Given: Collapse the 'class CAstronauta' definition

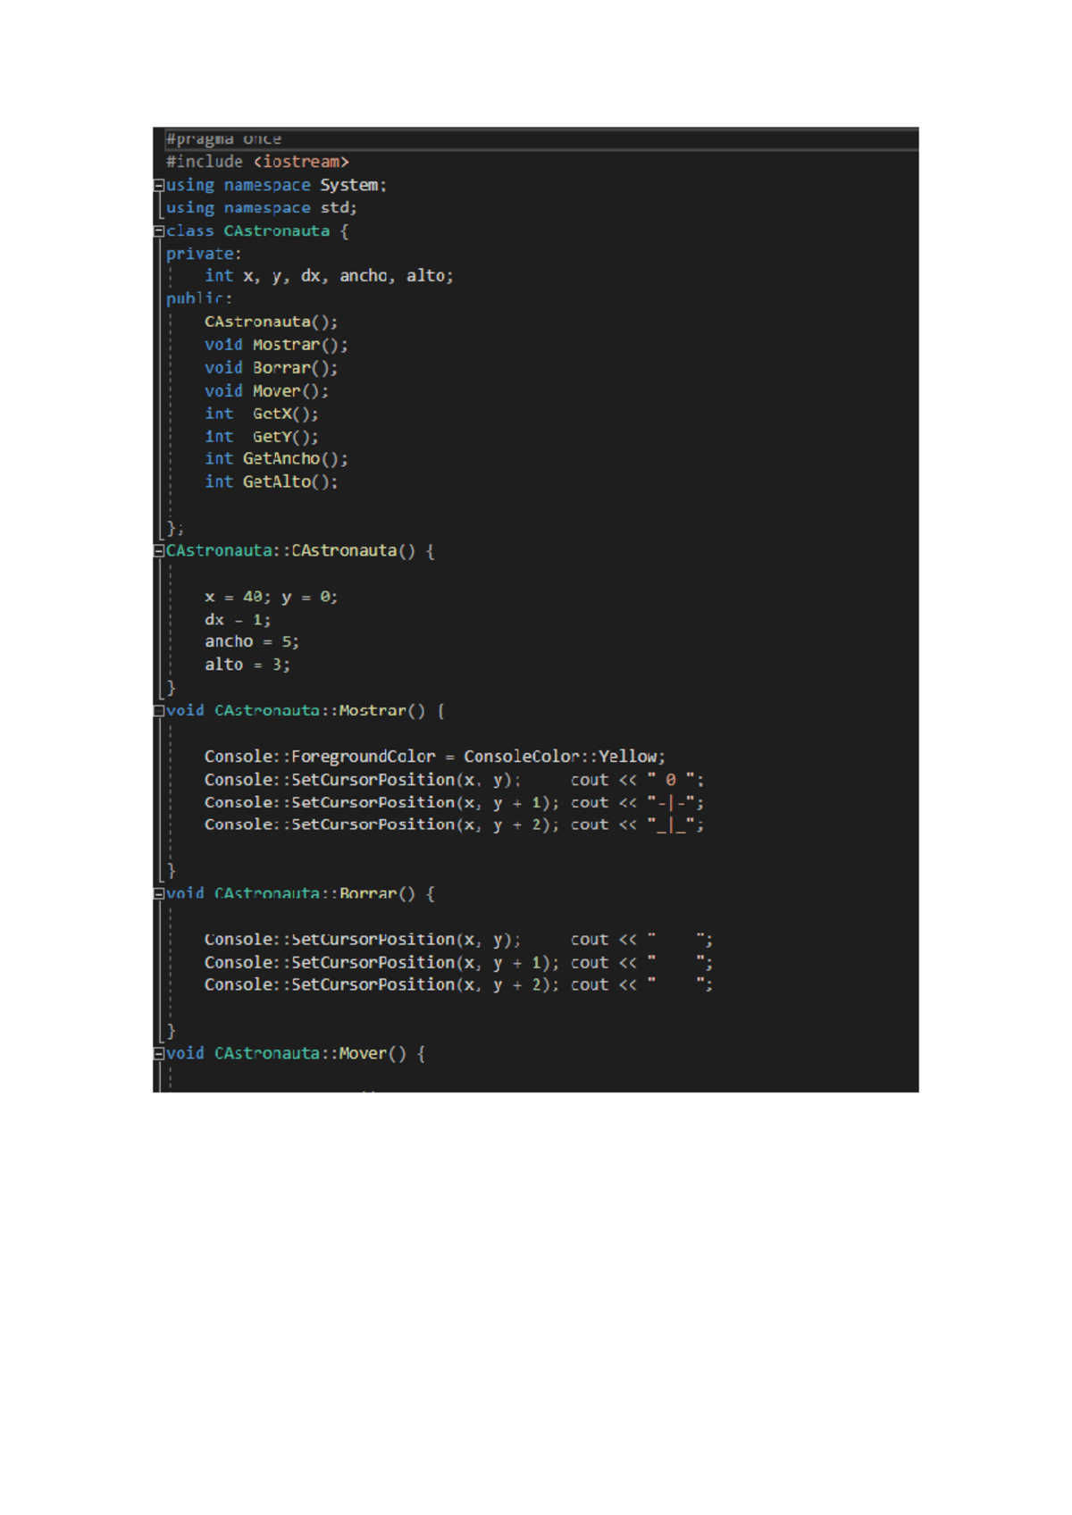Looking at the screenshot, I should pos(159,231).
